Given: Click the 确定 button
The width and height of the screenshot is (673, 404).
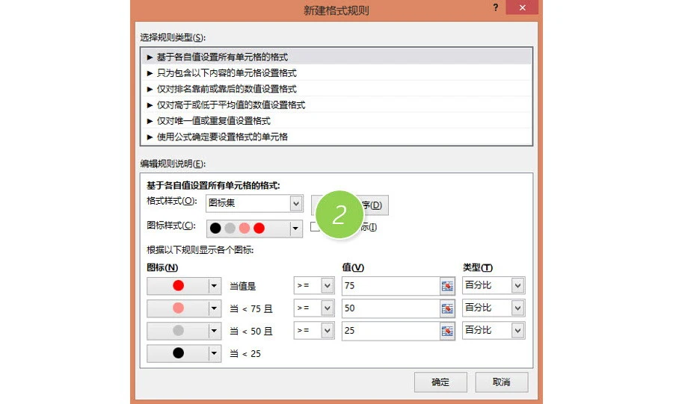Looking at the screenshot, I should (440, 382).
